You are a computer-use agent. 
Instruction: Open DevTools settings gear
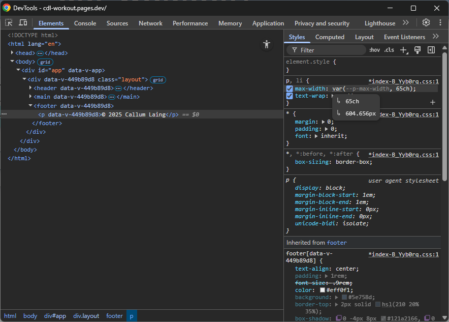coord(426,23)
